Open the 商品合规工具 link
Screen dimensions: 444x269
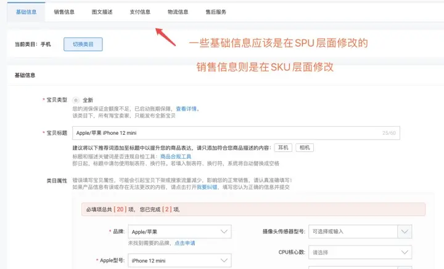pos(176,157)
